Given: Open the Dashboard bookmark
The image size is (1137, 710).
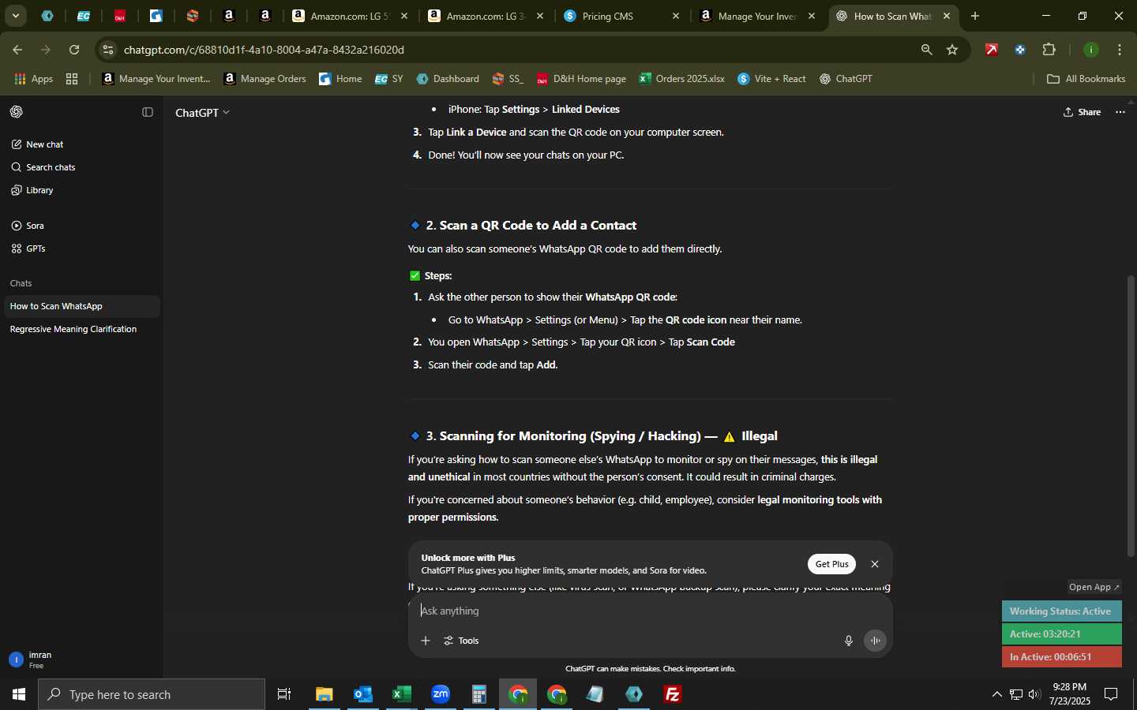Looking at the screenshot, I should point(448,79).
